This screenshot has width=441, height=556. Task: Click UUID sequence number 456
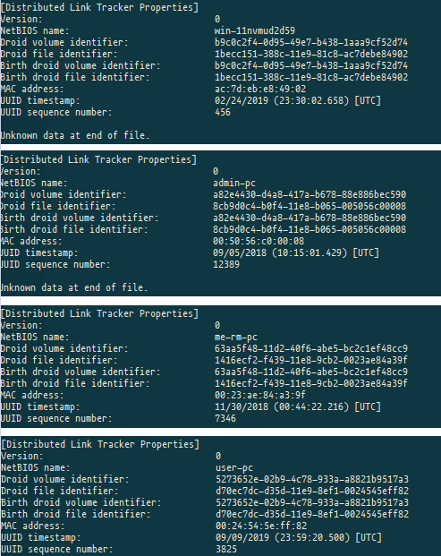pos(223,113)
